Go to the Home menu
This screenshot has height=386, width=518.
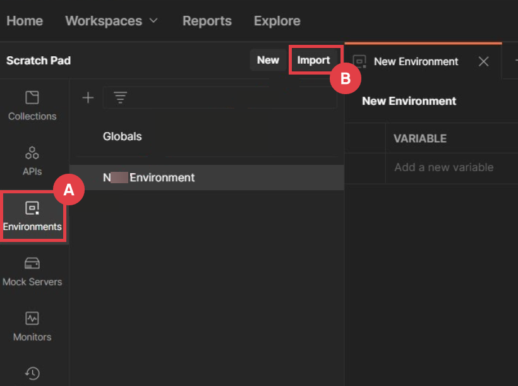[25, 21]
